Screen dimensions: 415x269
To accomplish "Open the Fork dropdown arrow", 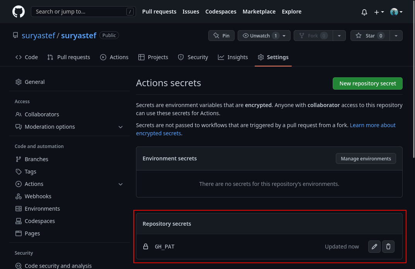I will click(339, 36).
